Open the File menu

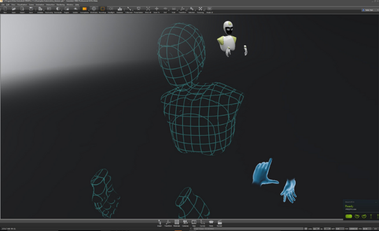(3, 5)
